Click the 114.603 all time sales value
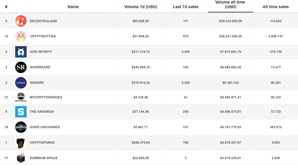This screenshot has width=298, height=165. 276,21
